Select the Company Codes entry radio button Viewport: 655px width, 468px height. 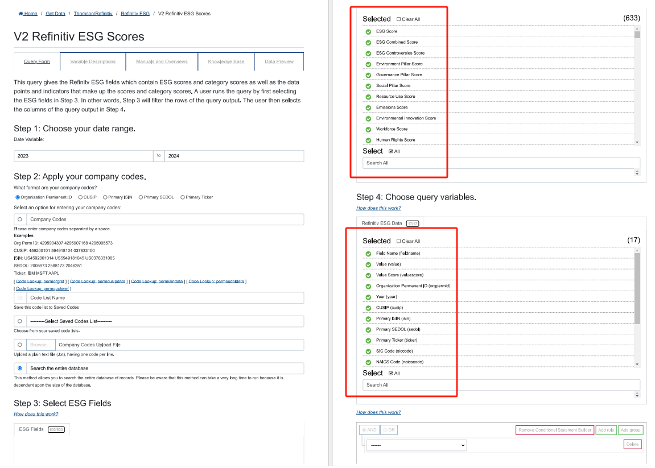click(20, 219)
